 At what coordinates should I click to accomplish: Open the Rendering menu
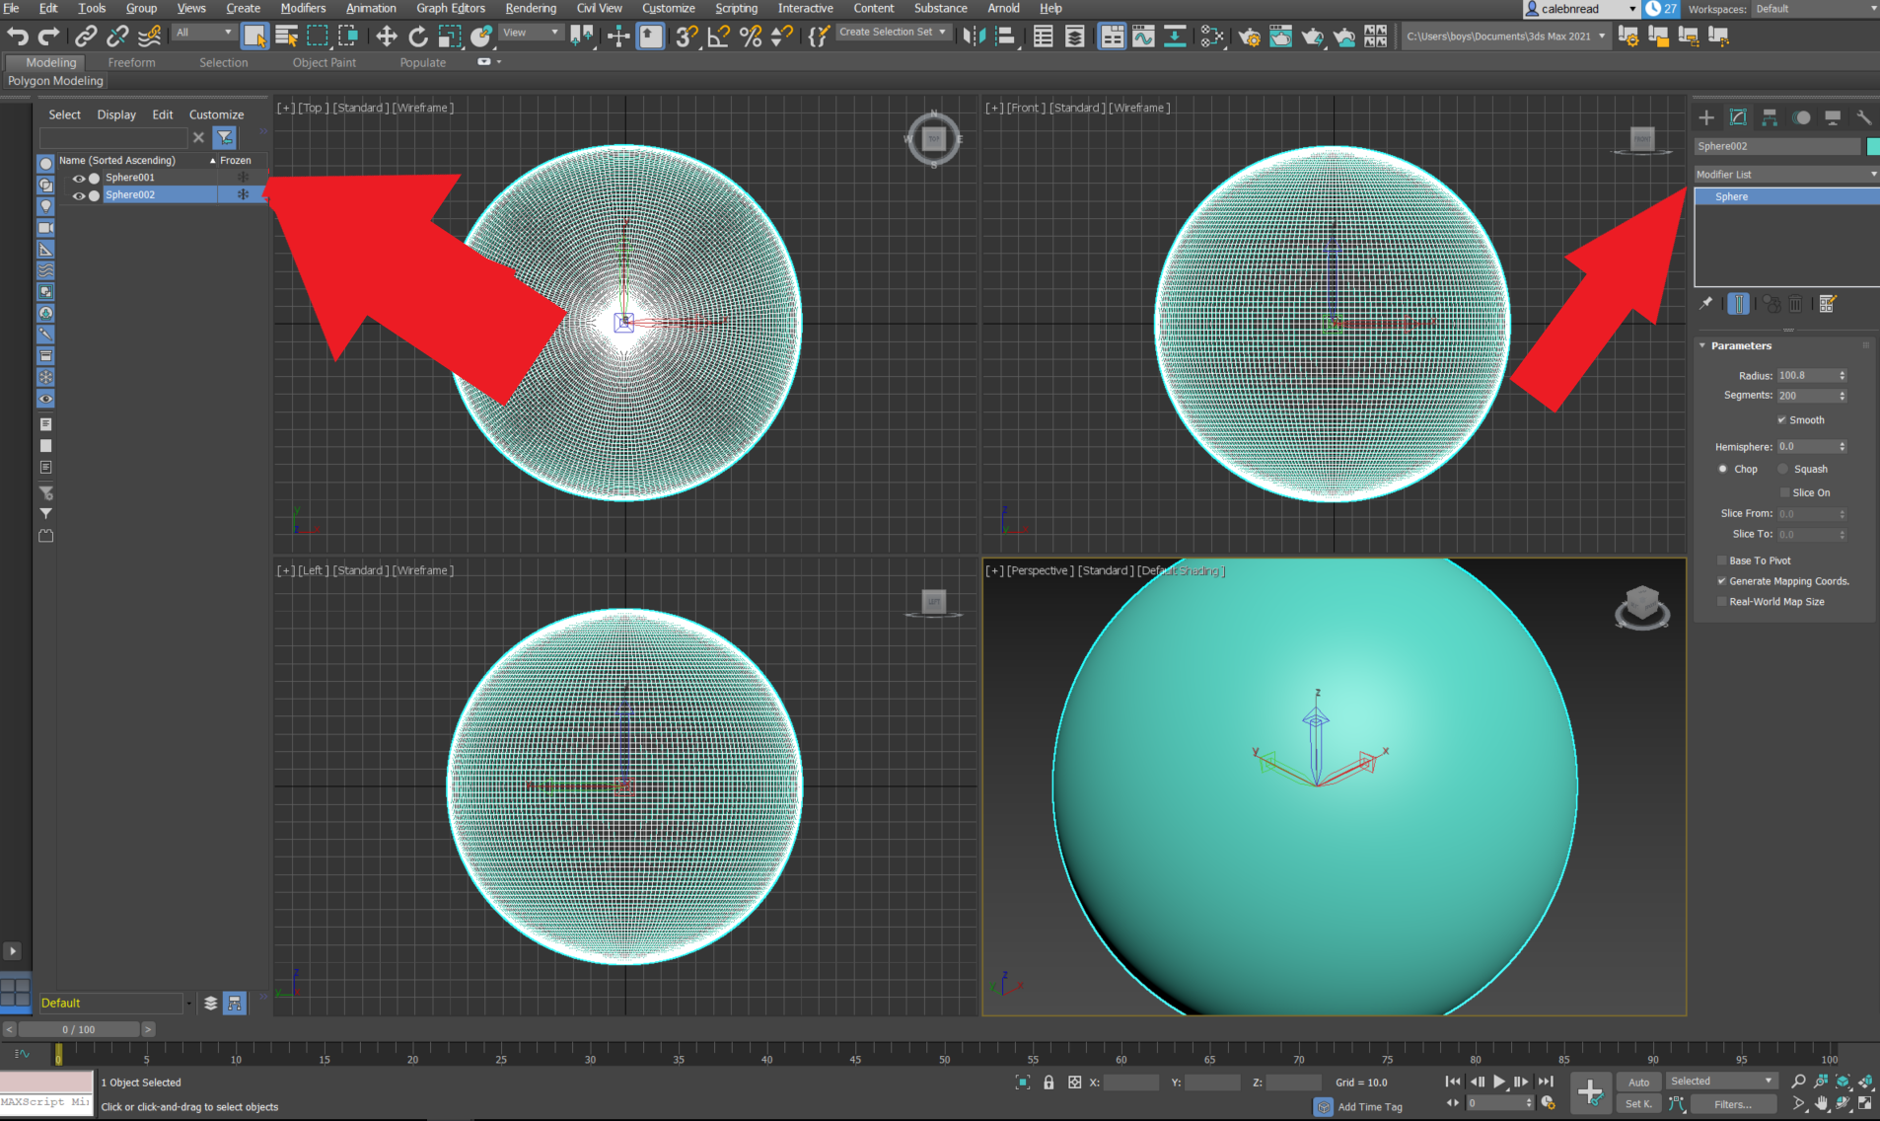pos(531,9)
